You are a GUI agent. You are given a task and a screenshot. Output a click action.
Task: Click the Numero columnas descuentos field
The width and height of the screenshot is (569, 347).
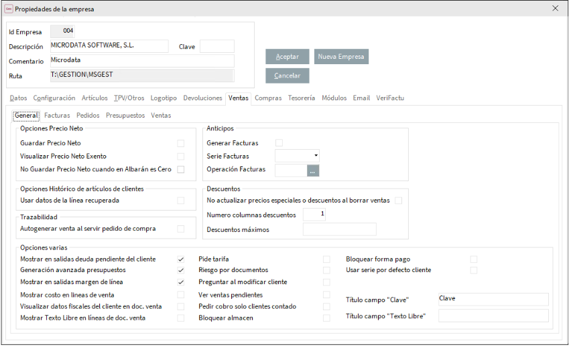314,215
